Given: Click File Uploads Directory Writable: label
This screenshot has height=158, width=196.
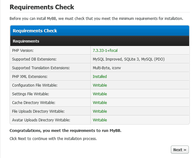Looking at the screenshot, I should [38, 111].
